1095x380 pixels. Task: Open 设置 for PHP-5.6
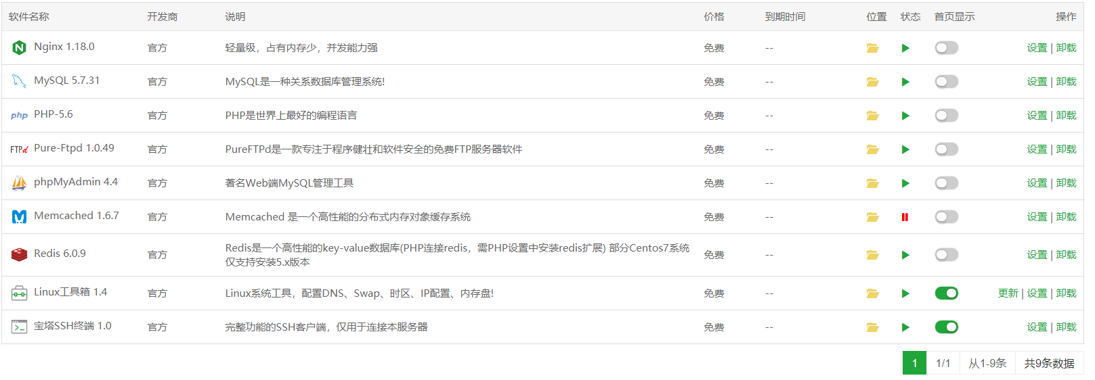point(1037,116)
